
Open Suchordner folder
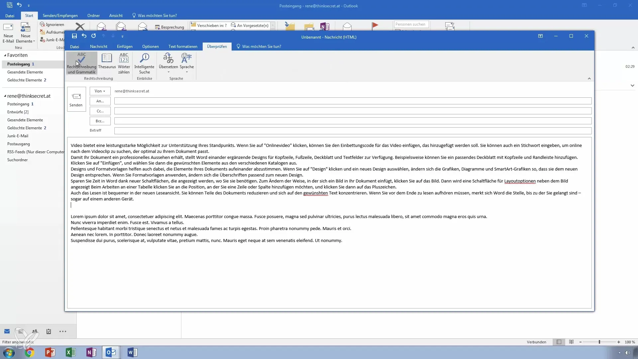pyautogui.click(x=17, y=160)
